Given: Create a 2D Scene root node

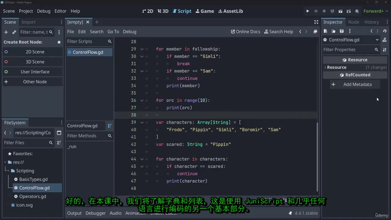Looking at the screenshot, I should tap(33, 52).
